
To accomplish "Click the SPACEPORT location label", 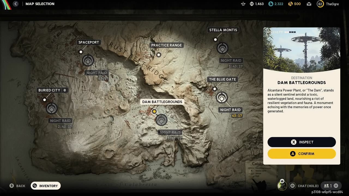I will coord(89,42).
